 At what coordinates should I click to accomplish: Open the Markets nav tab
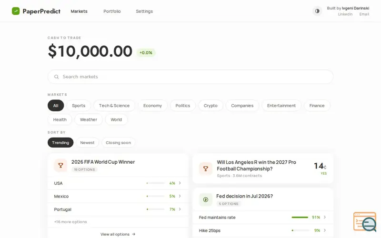79,11
